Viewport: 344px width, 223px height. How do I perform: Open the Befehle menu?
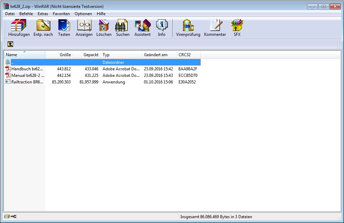click(26, 13)
